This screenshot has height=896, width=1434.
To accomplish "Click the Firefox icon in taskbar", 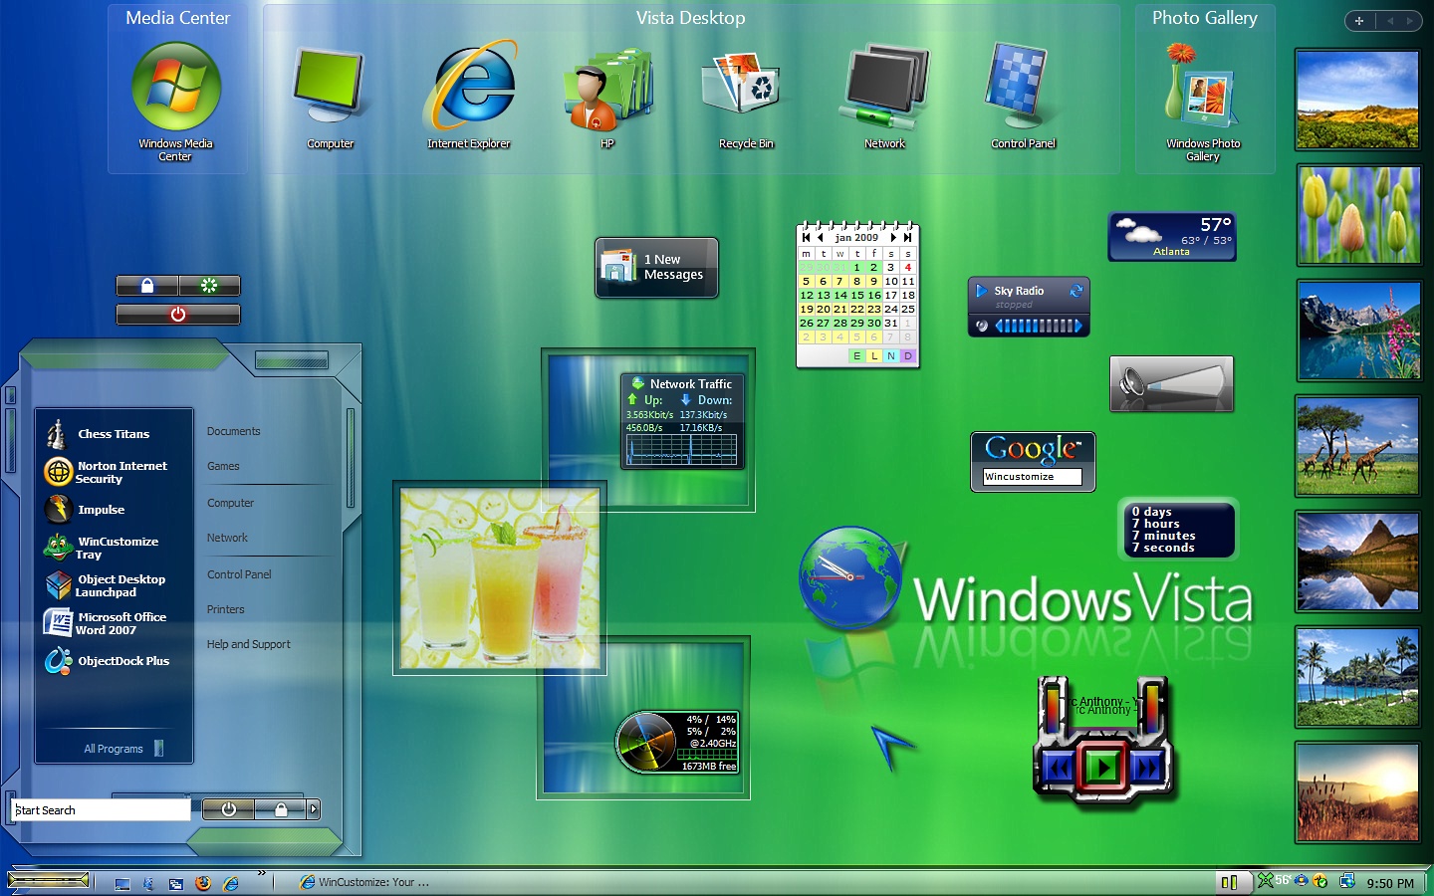I will (203, 882).
